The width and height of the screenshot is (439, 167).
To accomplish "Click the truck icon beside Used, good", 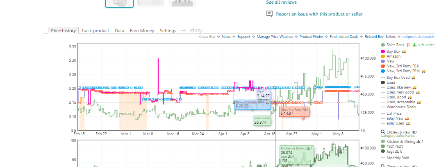I will tap(410, 97).
